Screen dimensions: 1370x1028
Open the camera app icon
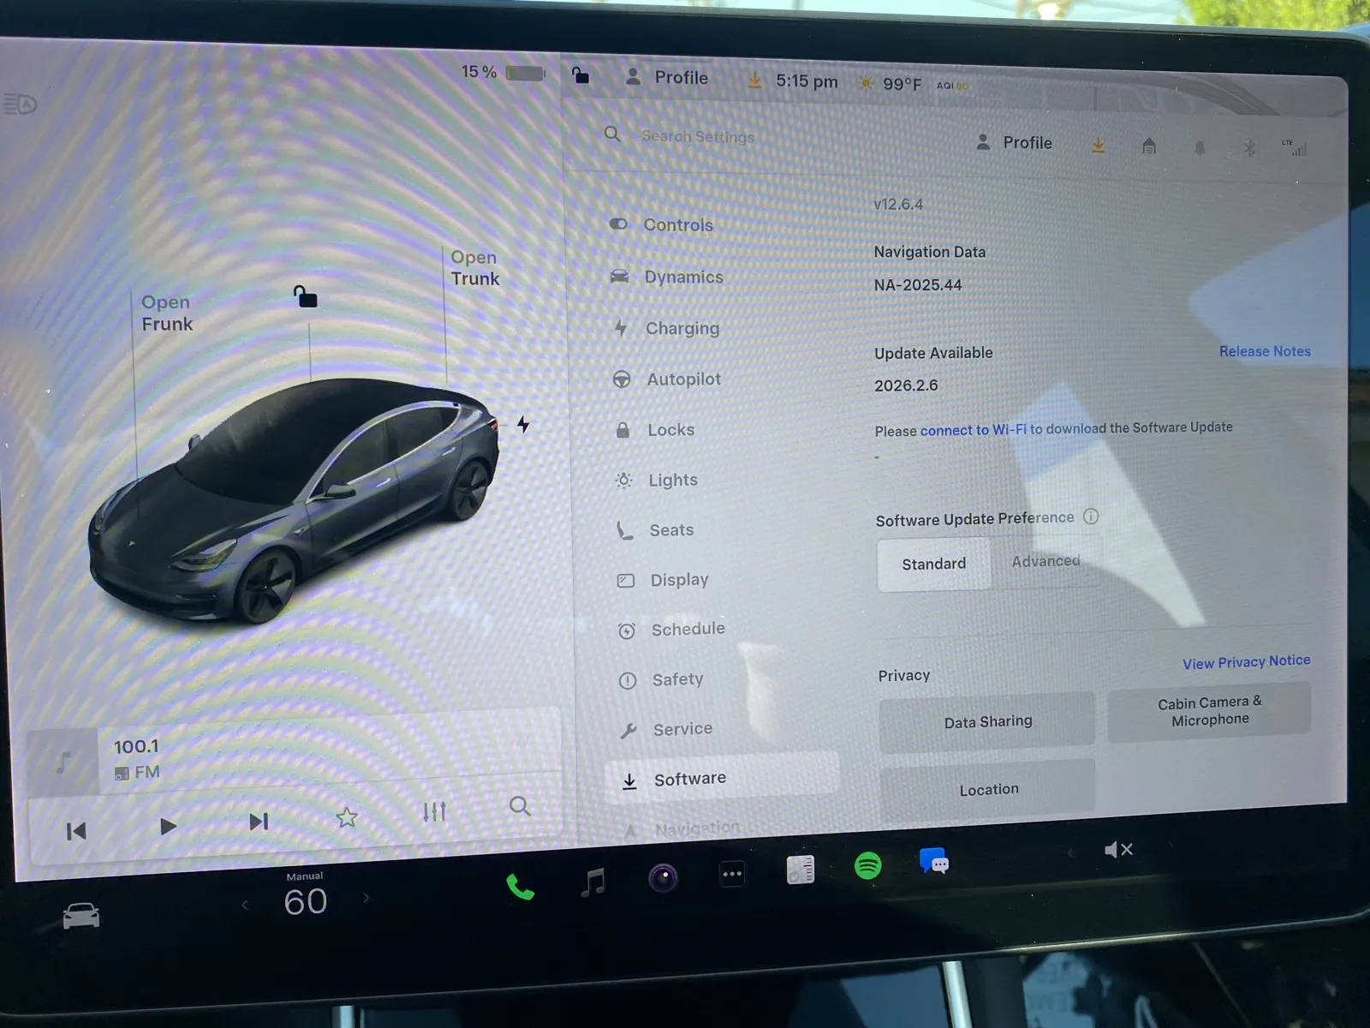tap(663, 878)
